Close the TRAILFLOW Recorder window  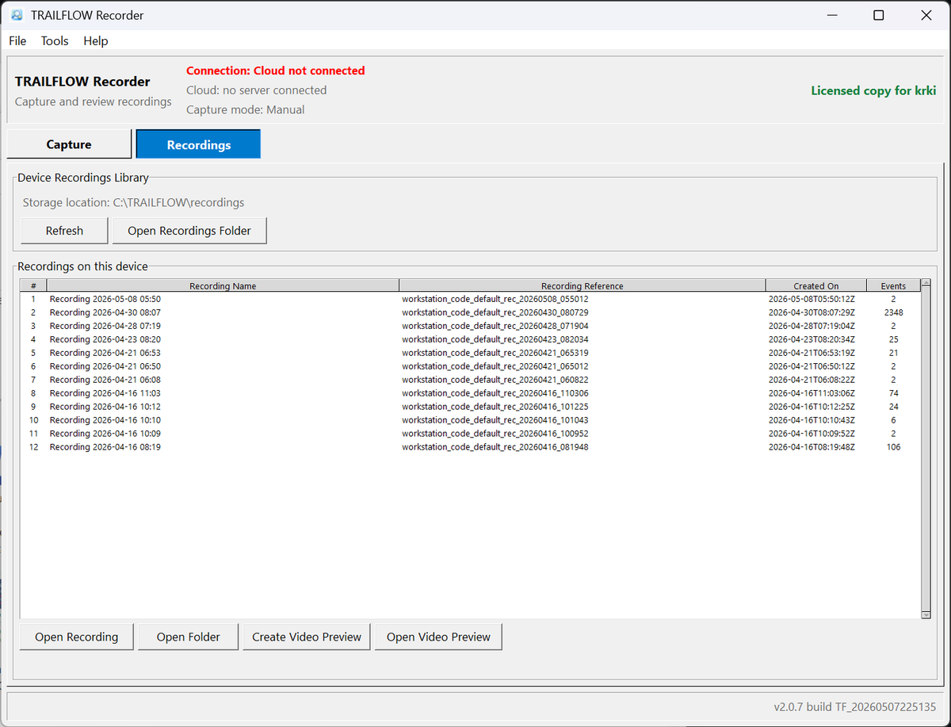pyautogui.click(x=926, y=15)
